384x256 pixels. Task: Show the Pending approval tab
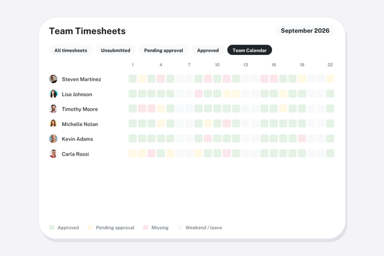[164, 50]
